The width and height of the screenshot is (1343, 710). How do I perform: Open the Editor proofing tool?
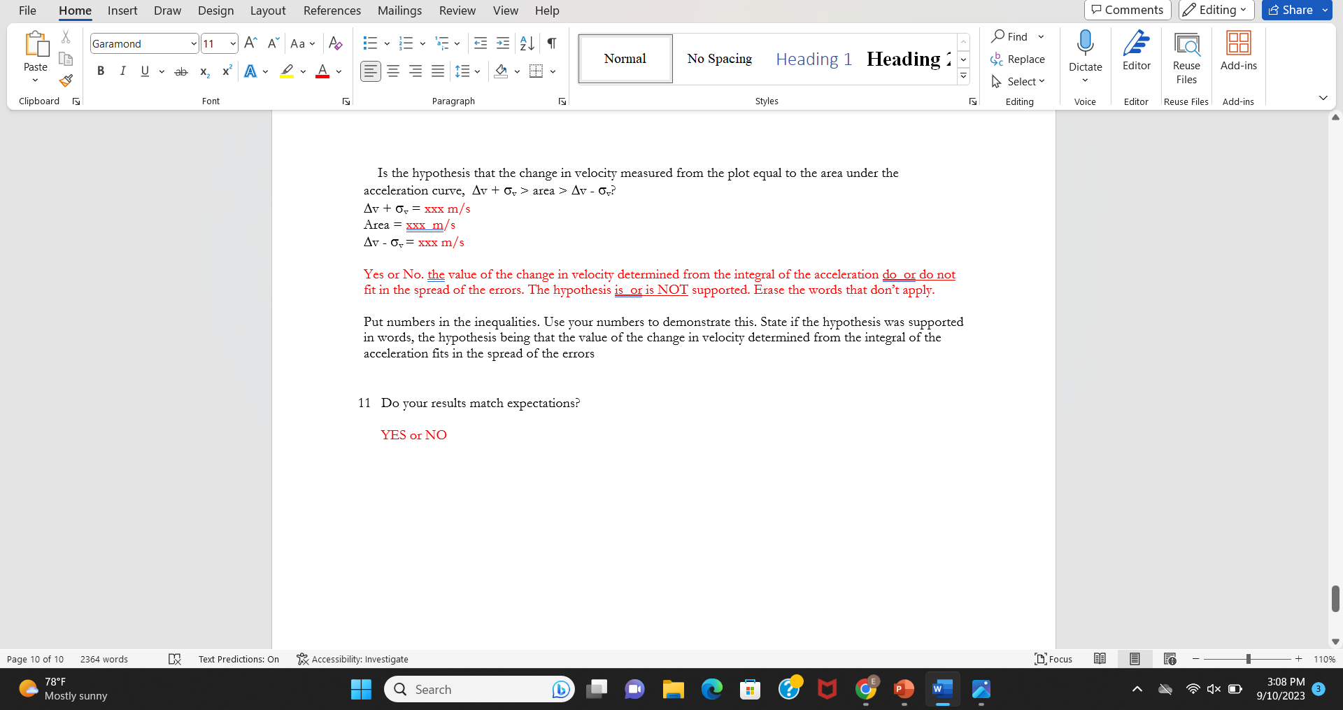coord(1136,51)
